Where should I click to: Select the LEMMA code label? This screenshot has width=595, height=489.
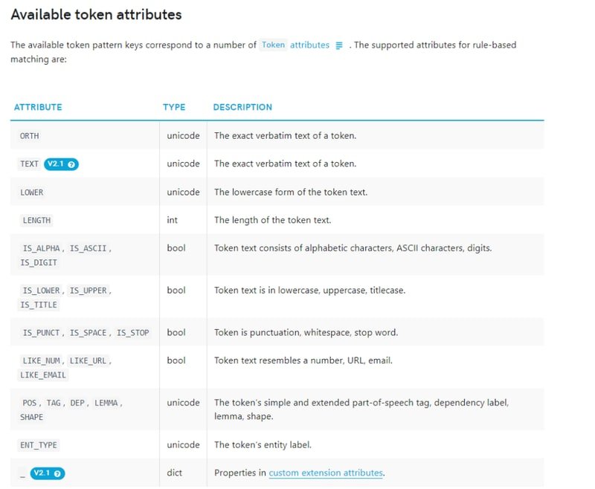(x=106, y=403)
